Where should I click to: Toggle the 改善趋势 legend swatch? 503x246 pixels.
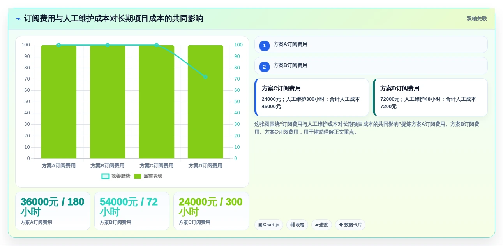[106, 176]
